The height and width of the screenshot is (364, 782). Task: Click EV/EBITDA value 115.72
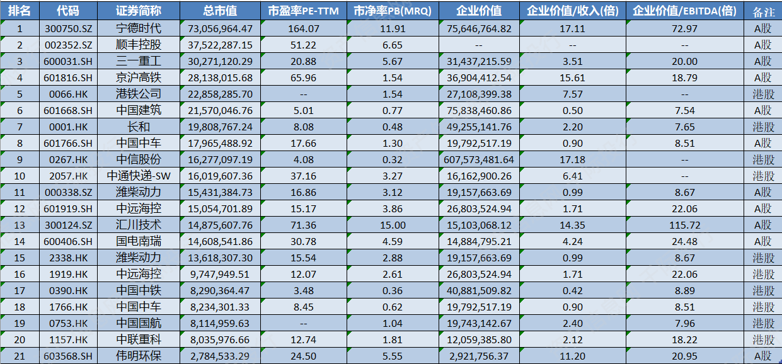coord(684,225)
